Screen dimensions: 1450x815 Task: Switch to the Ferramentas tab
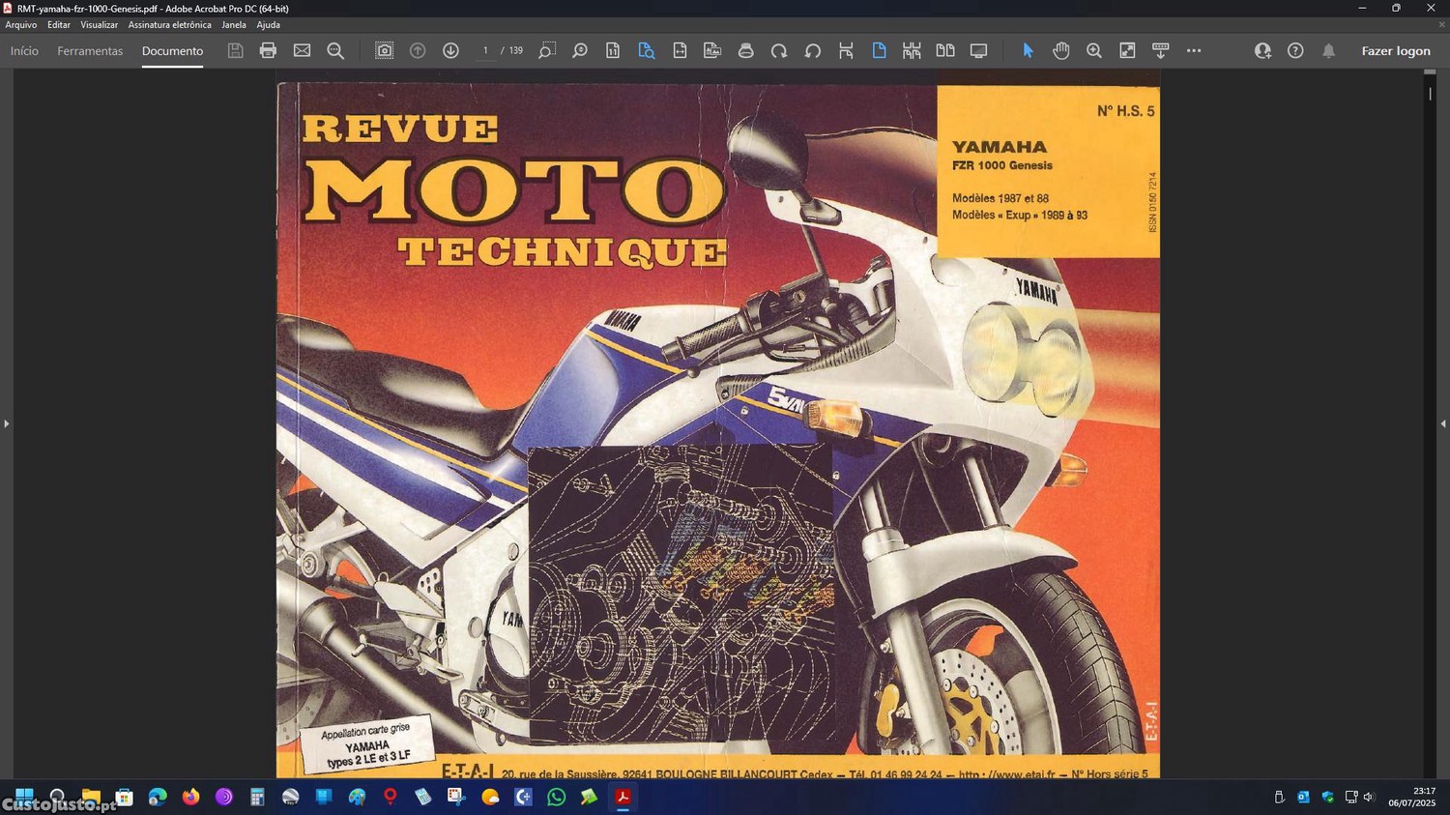coord(90,50)
